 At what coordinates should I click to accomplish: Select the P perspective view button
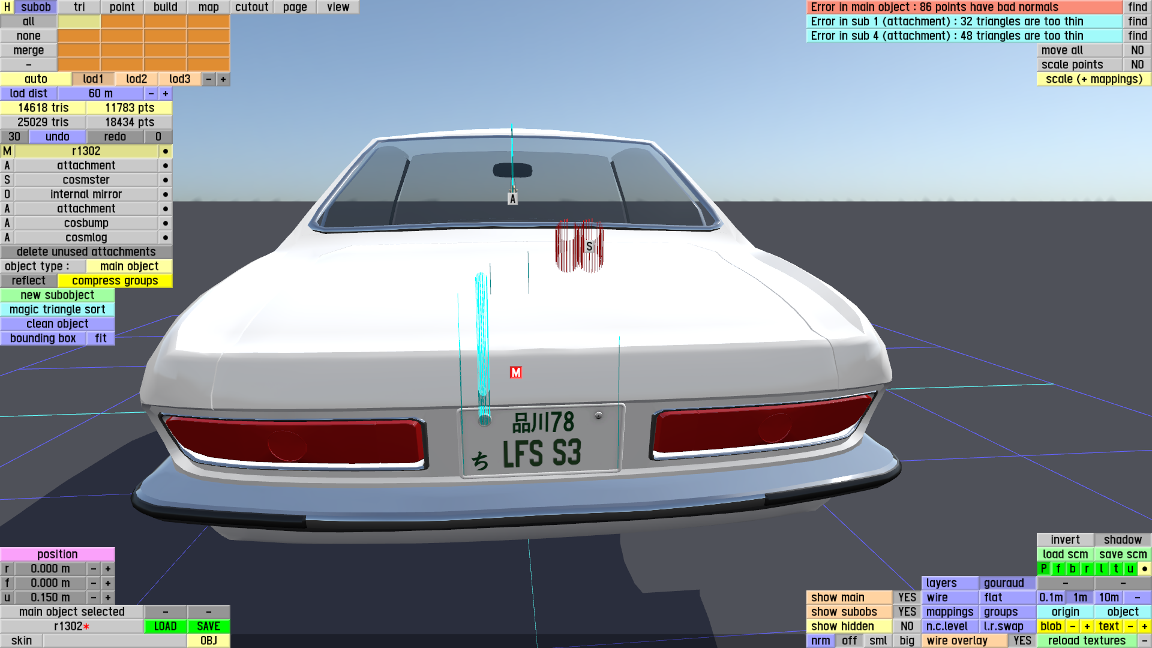point(1043,569)
